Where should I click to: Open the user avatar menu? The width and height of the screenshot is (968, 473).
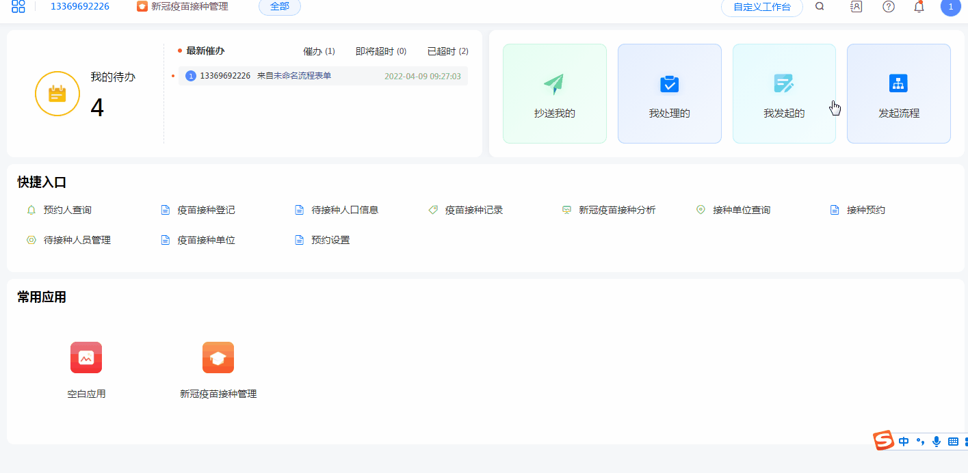950,7
